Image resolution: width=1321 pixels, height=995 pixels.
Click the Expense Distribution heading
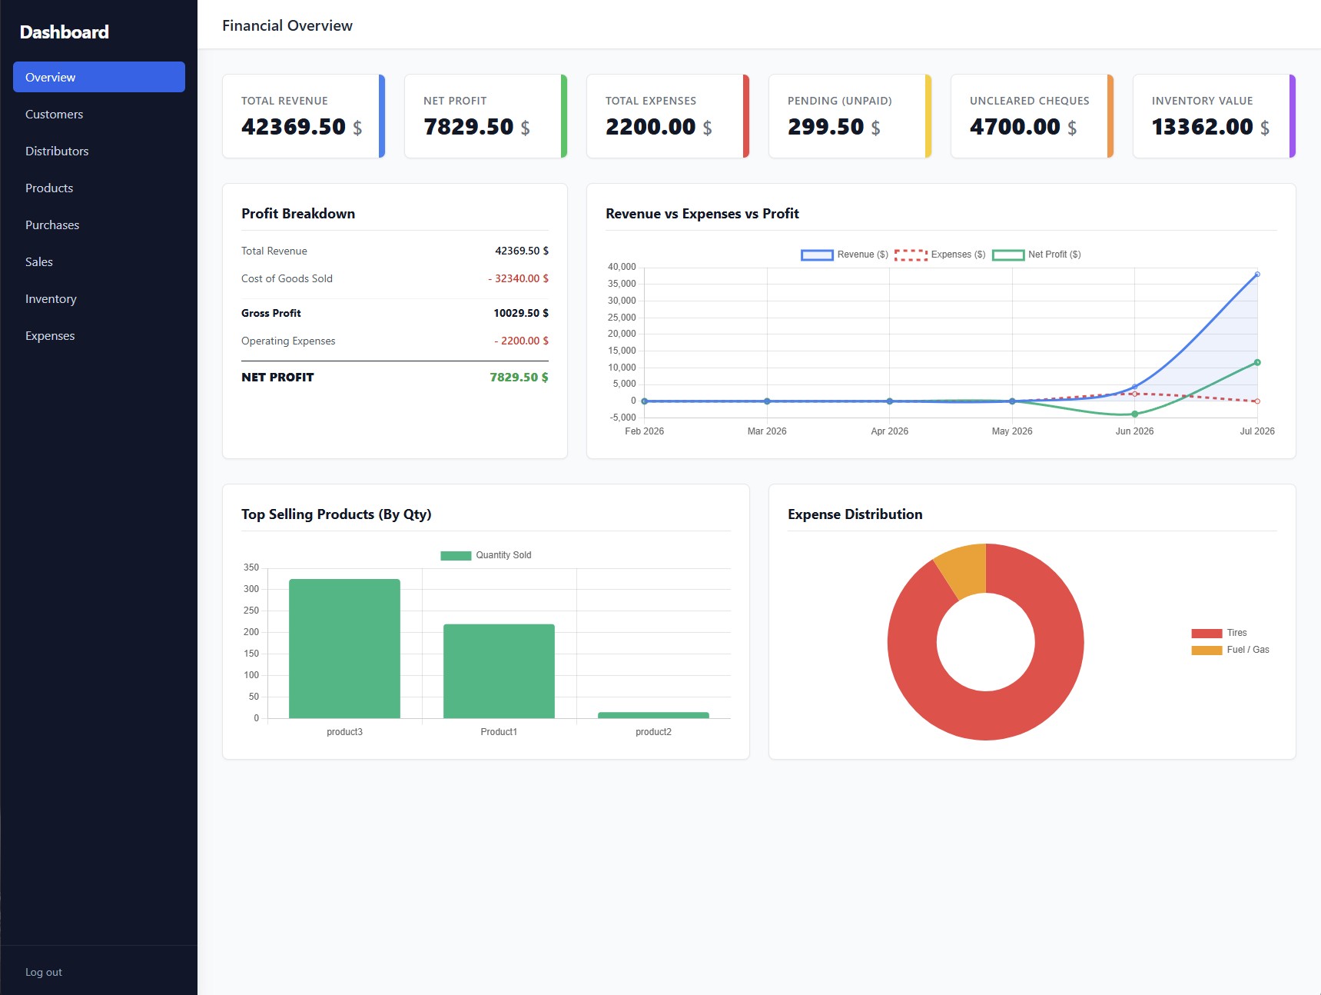[855, 514]
